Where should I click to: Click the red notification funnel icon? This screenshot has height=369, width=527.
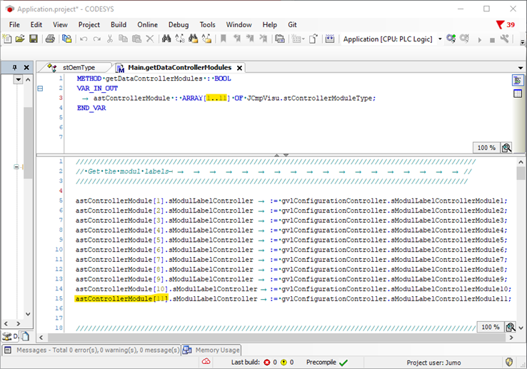500,24
